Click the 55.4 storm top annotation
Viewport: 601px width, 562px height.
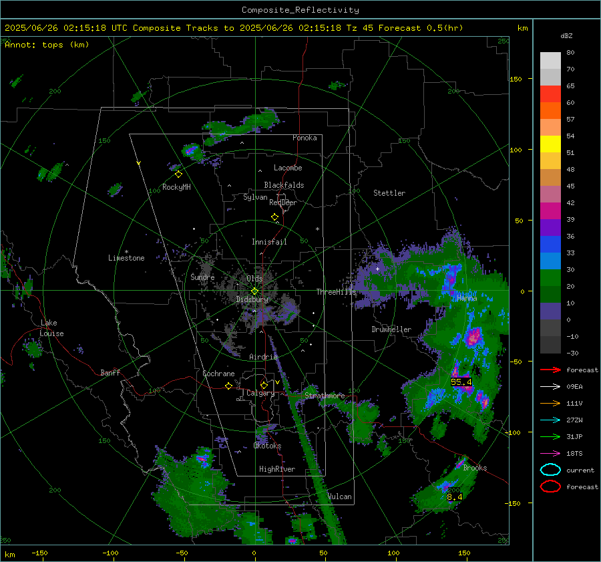(461, 382)
